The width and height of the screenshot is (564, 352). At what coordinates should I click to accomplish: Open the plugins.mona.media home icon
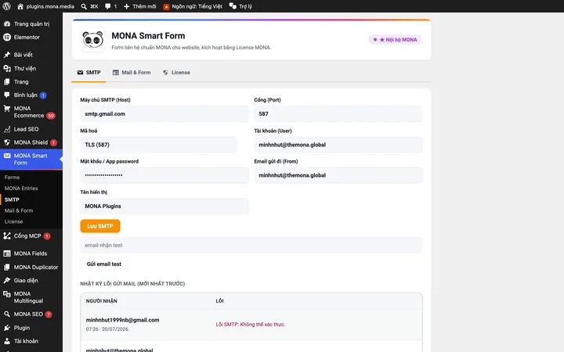(x=20, y=6)
